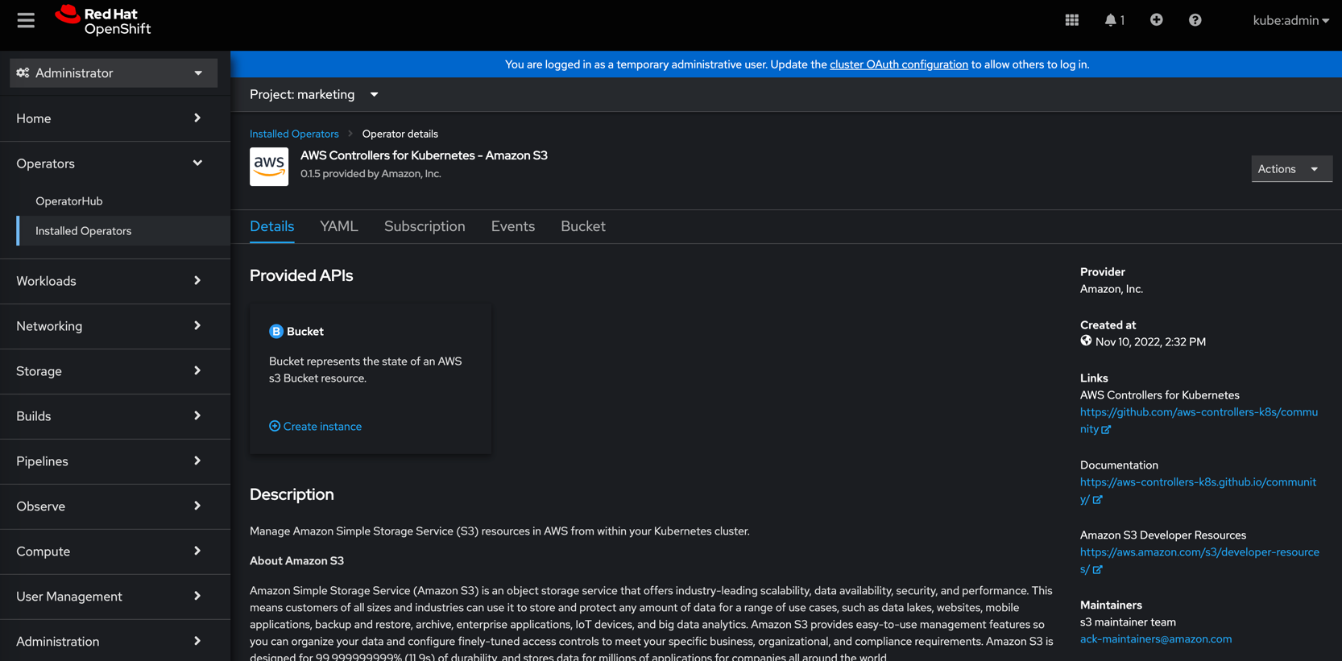Image resolution: width=1342 pixels, height=661 pixels.
Task: Switch to the YAML tab
Action: [x=338, y=227]
